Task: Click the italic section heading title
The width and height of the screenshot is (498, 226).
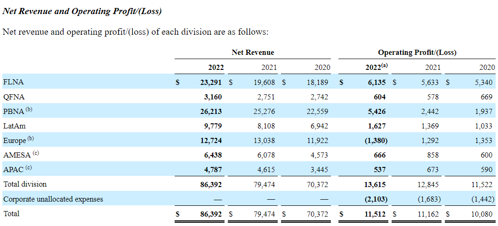Action: pyautogui.click(x=86, y=11)
